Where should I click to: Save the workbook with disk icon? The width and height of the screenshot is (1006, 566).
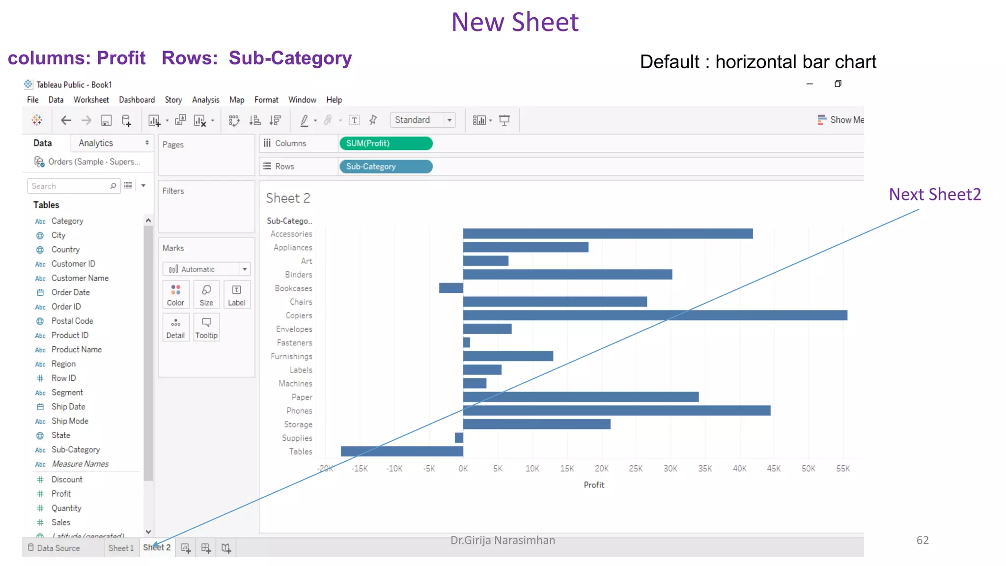pos(106,120)
